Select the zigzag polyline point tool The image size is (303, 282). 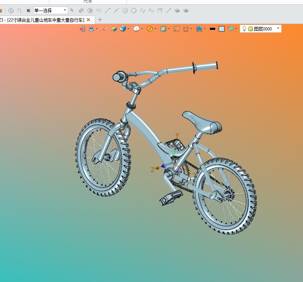[x=142, y=11]
